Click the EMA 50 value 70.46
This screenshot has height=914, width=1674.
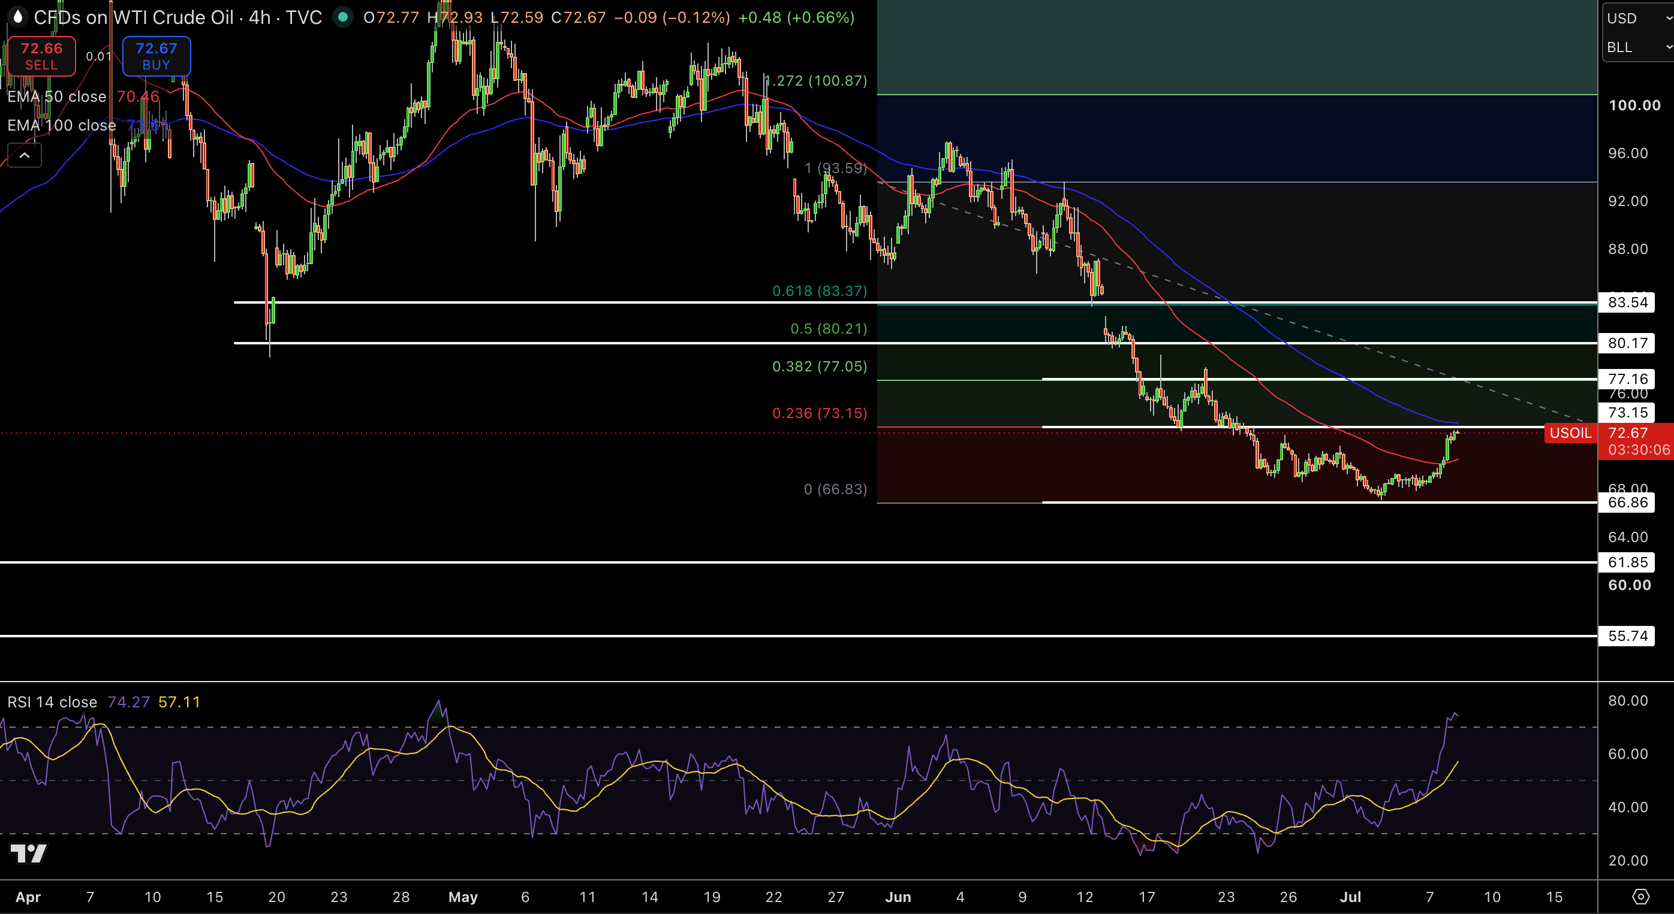[x=138, y=96]
